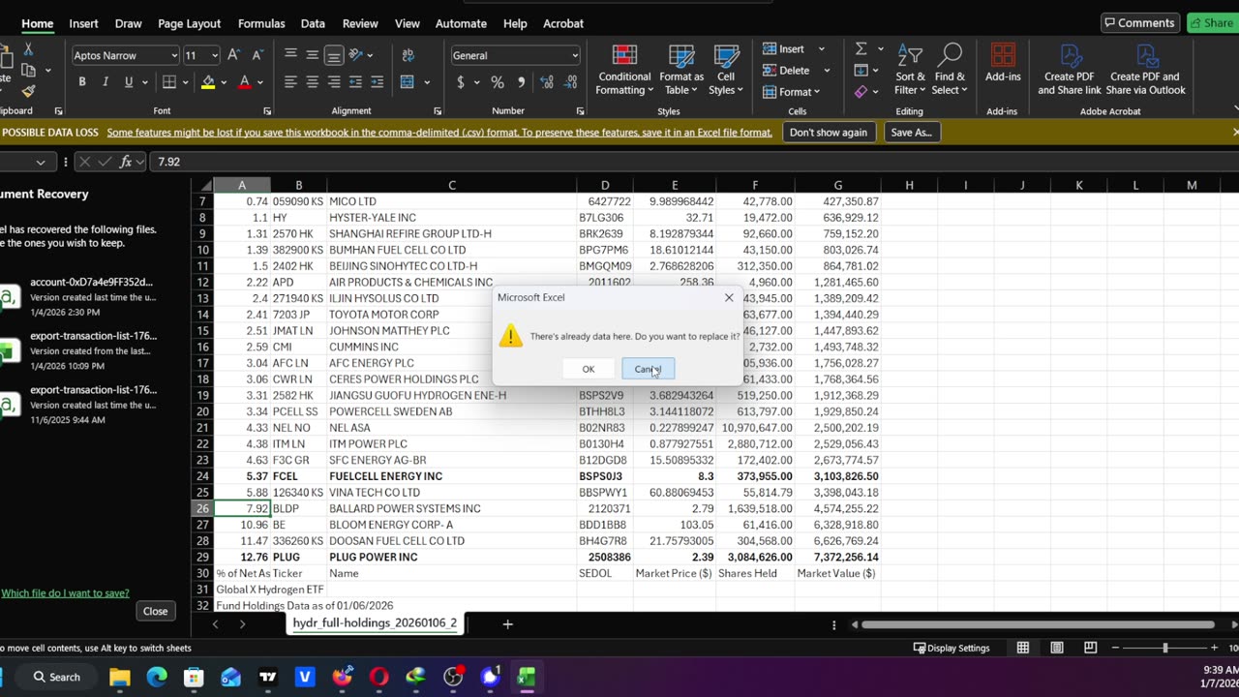Open Microsoft Store from the taskbar
This screenshot has width=1239, height=697.
click(x=194, y=677)
